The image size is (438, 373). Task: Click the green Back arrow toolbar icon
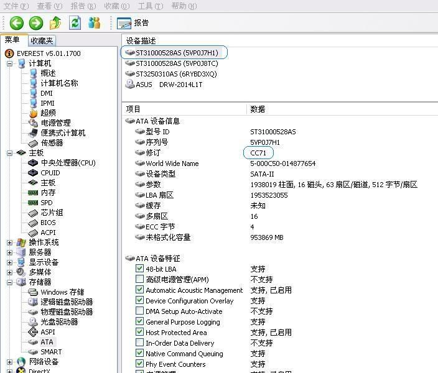pos(16,23)
